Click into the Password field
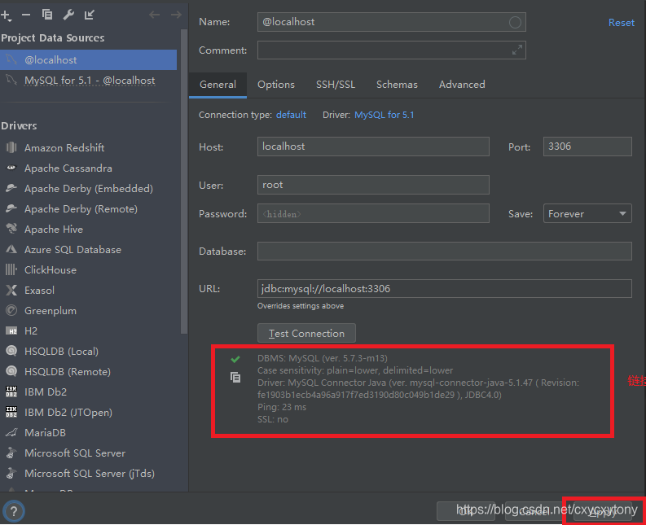 pos(373,214)
